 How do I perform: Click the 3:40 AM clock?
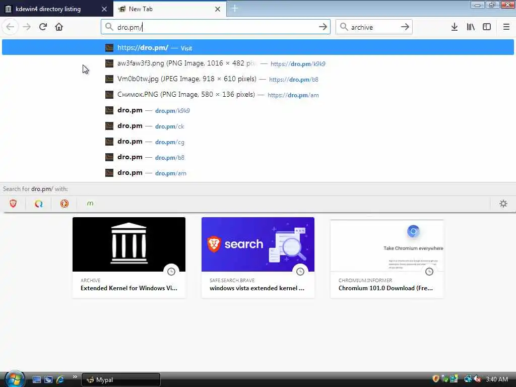coord(496,379)
